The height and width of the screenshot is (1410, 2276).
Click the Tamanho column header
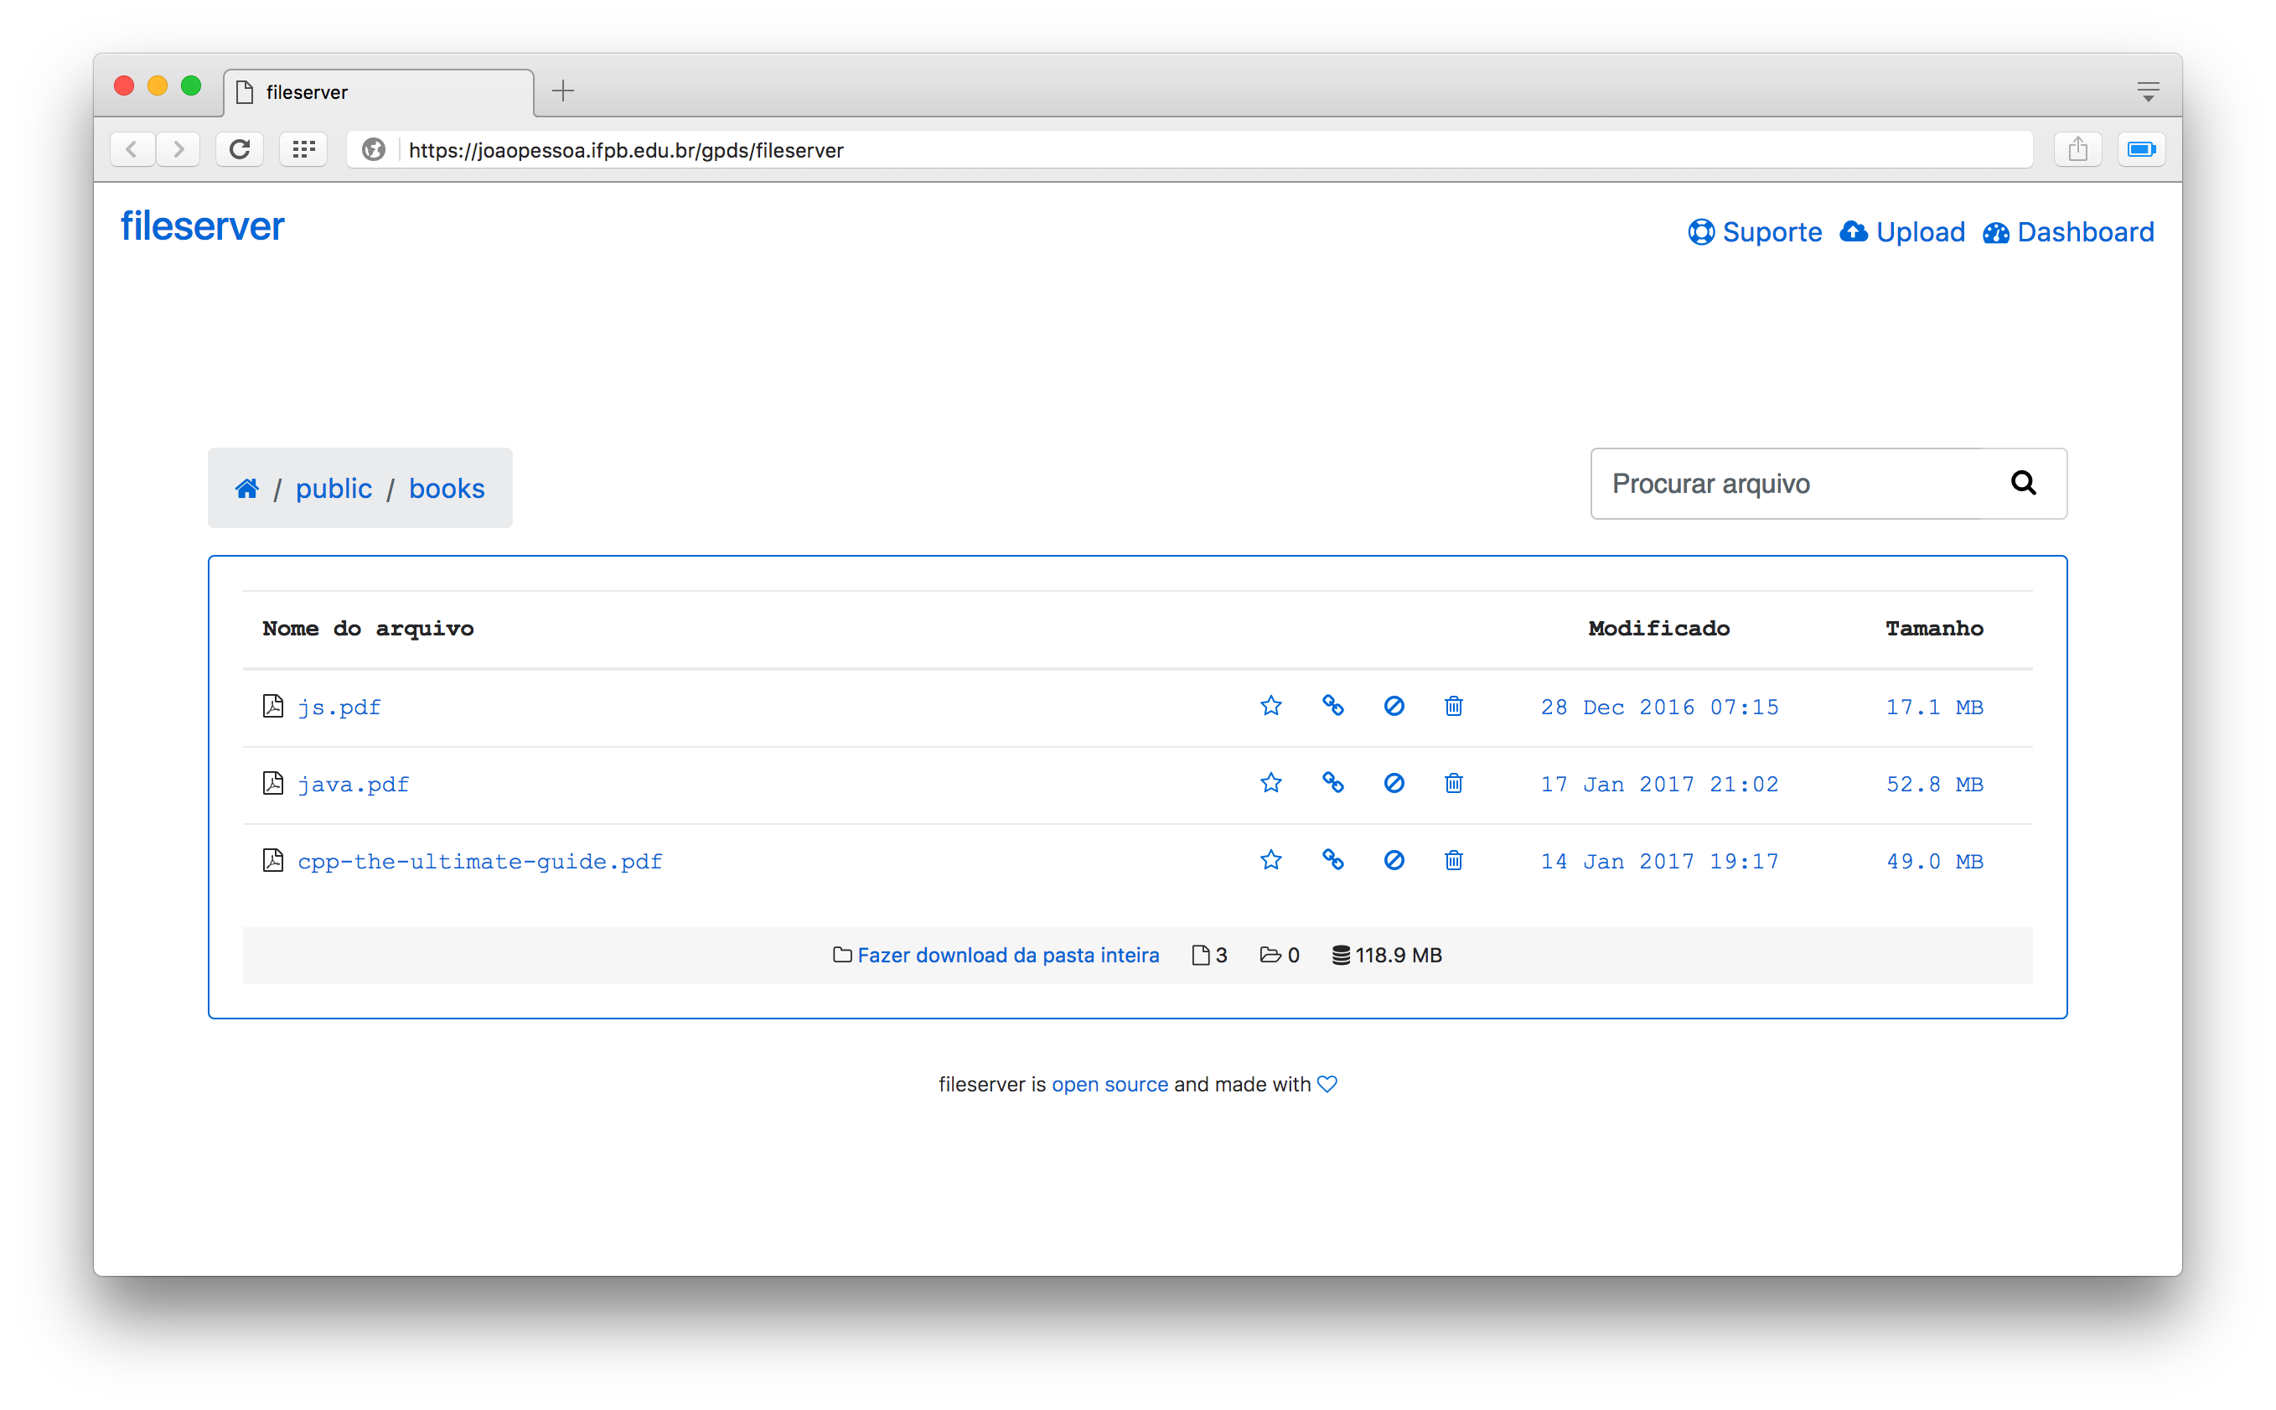coord(1934,629)
